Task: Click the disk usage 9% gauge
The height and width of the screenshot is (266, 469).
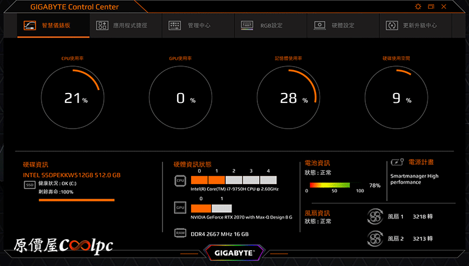Action: pyautogui.click(x=396, y=98)
